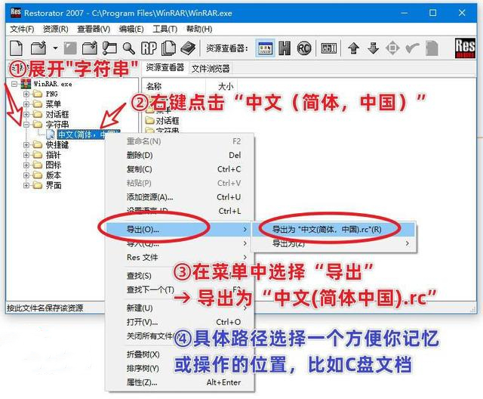Open the 编辑(E) menu
Screen dimensions: 483x399
[x=131, y=29]
